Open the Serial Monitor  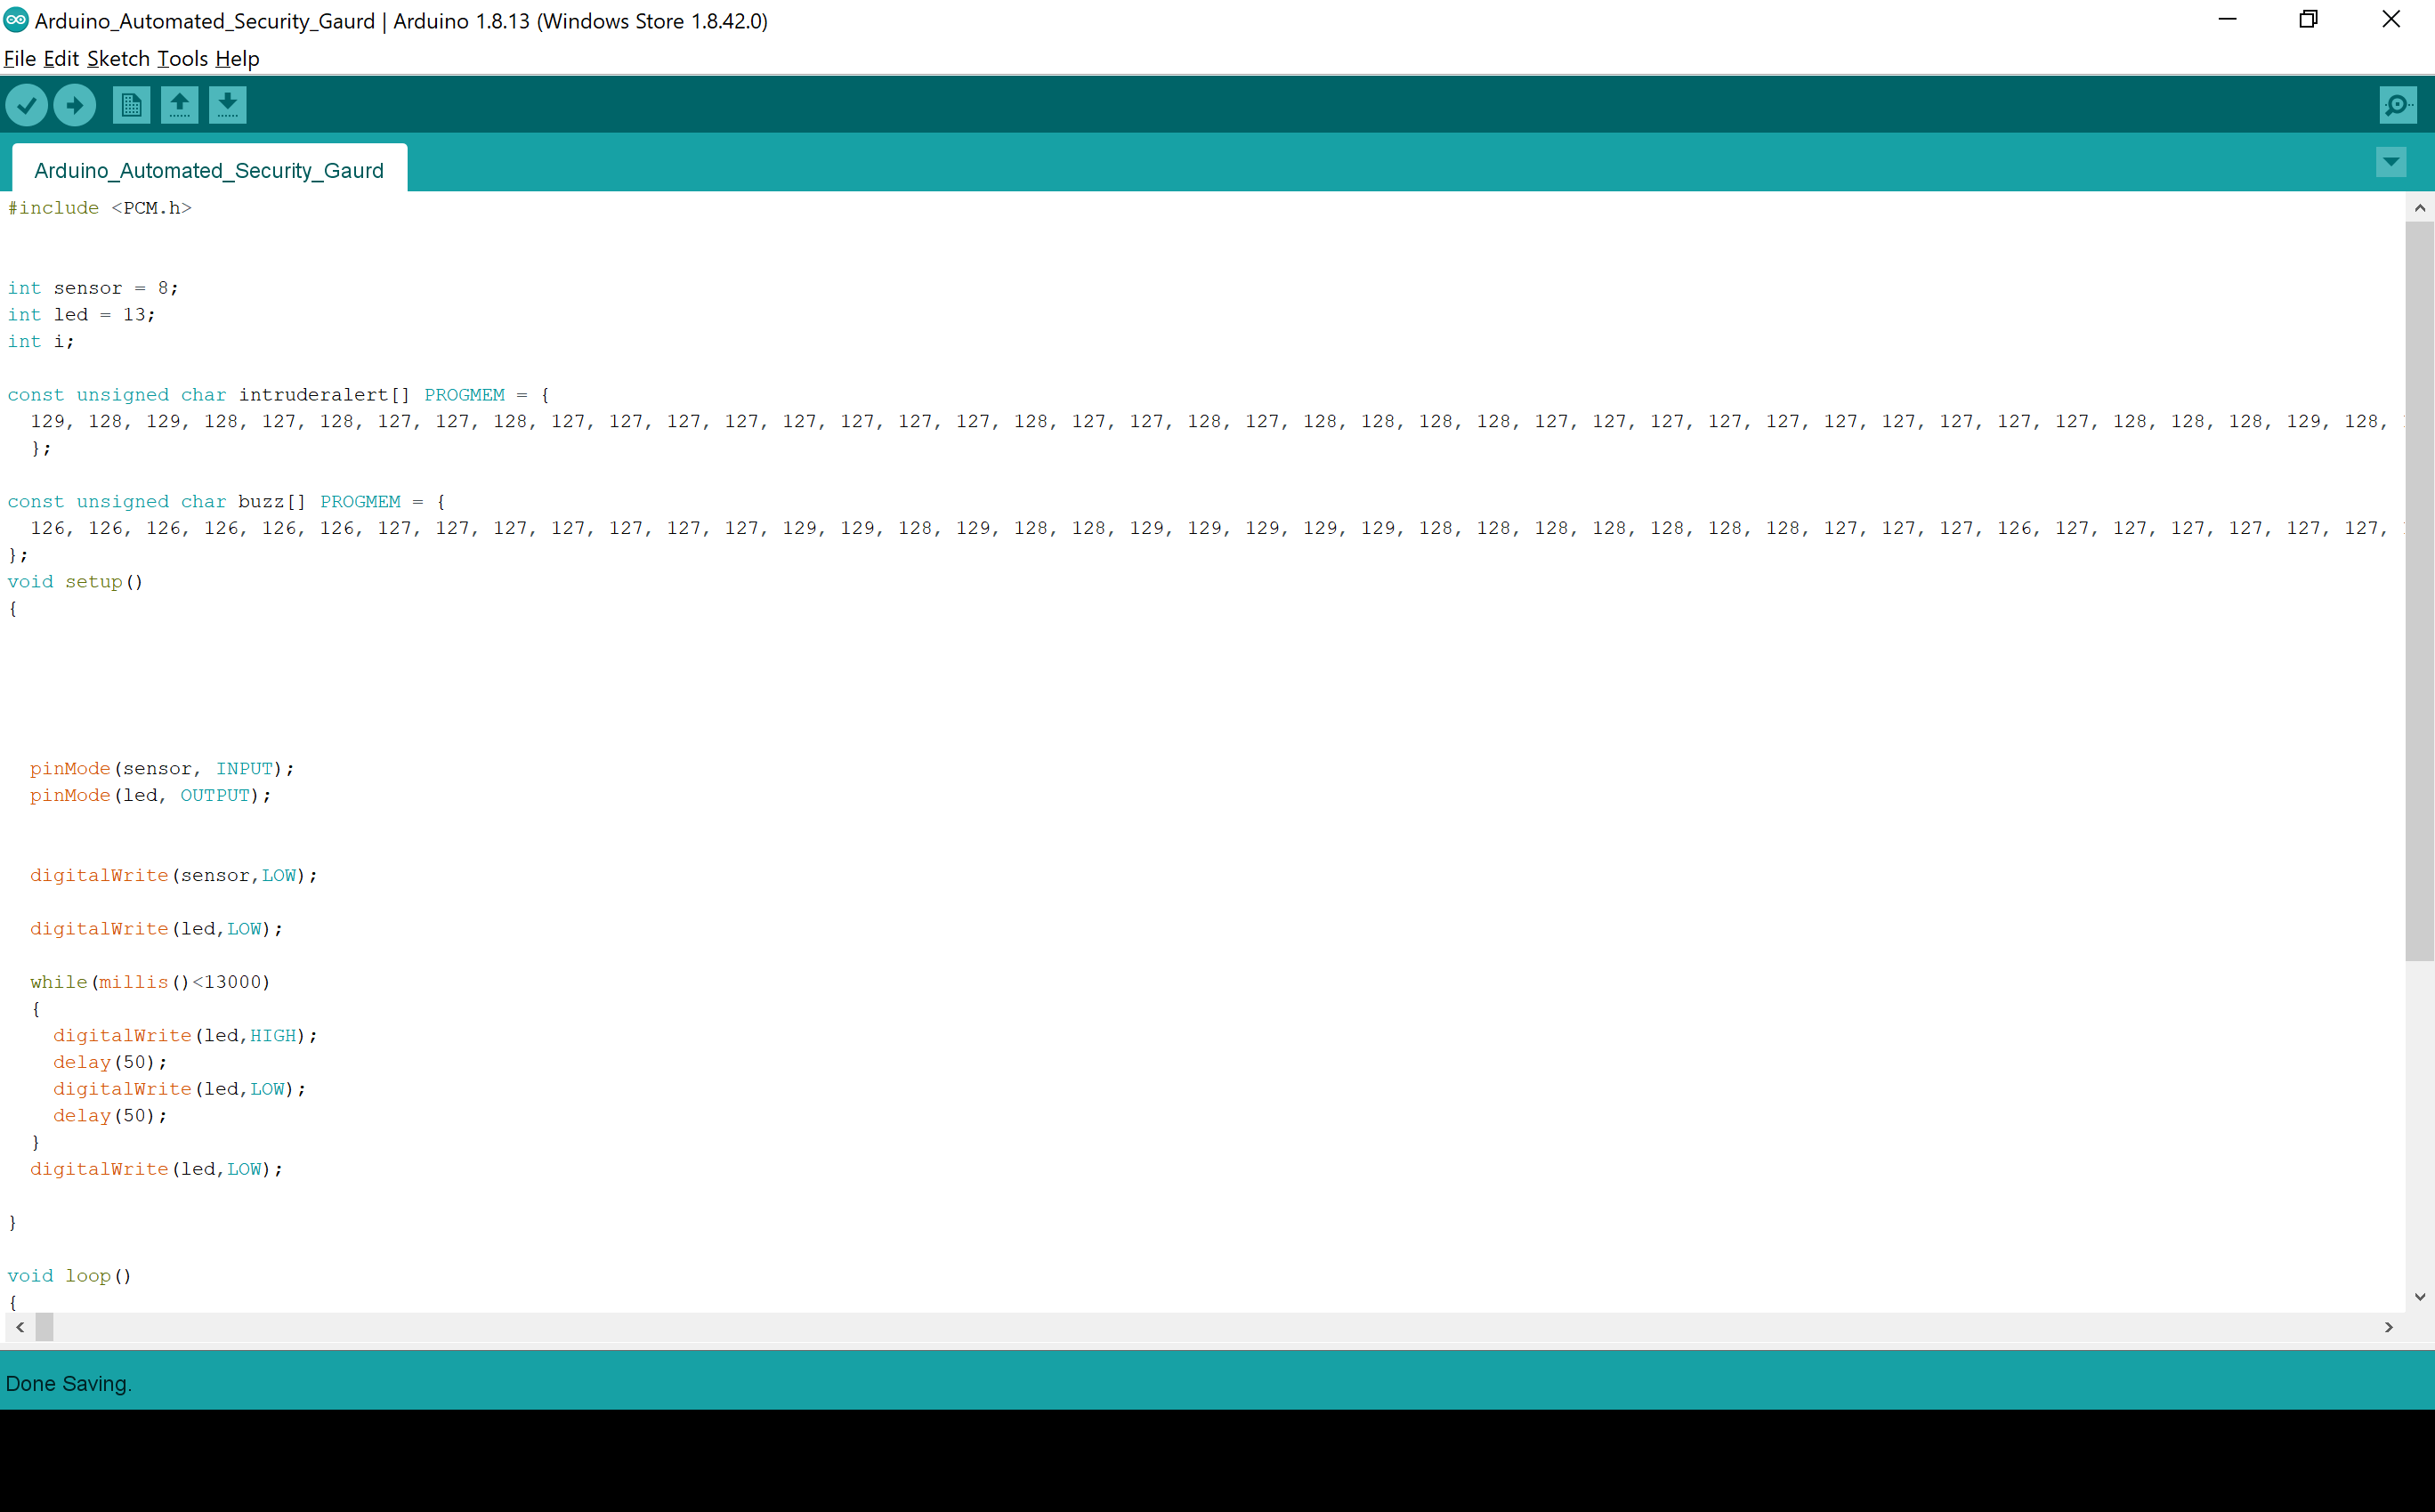[2398, 104]
